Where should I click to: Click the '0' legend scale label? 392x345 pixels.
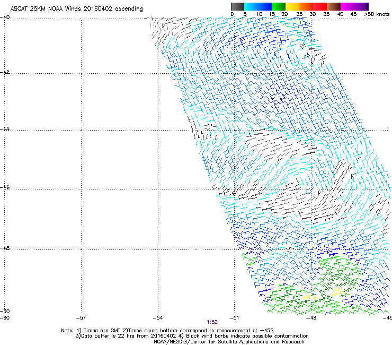[x=232, y=14]
